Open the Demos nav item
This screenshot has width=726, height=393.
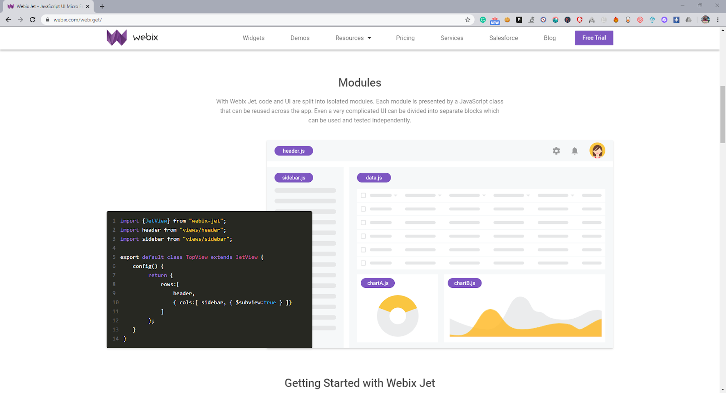(x=300, y=38)
